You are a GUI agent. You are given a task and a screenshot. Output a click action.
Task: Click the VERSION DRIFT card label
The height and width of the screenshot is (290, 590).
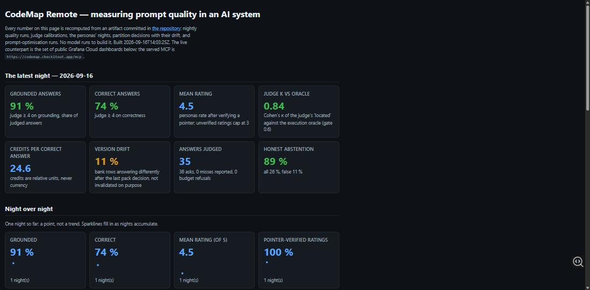[x=112, y=149]
